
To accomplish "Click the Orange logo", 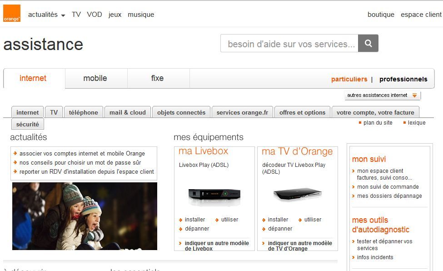I will 11,13.
